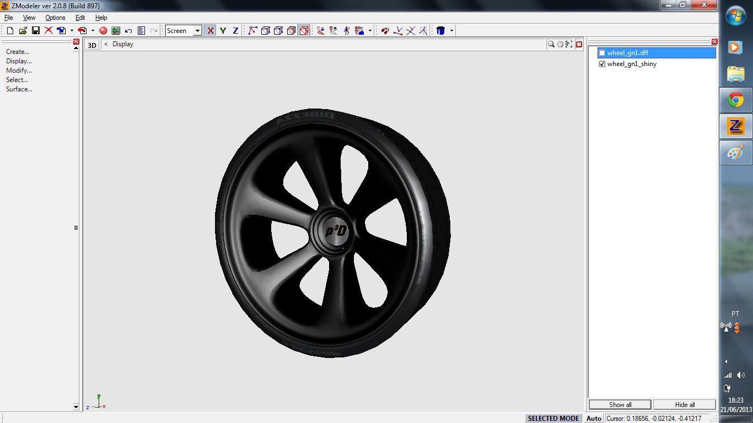Click the Export toolbar icon

(82, 31)
